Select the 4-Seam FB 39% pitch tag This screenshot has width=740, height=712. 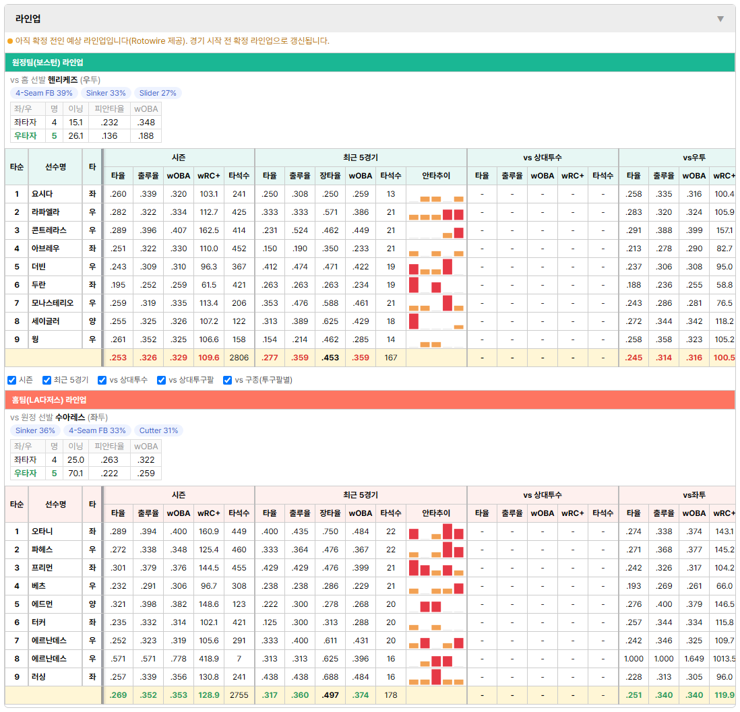44,93
